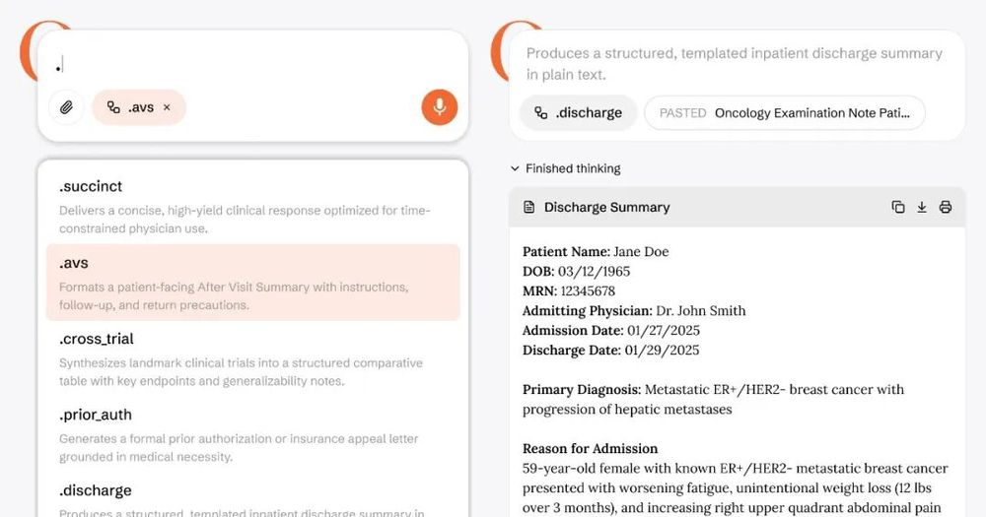Click the document icon beside Discharge Summary
Image resolution: width=986 pixels, height=517 pixels.
(x=529, y=207)
